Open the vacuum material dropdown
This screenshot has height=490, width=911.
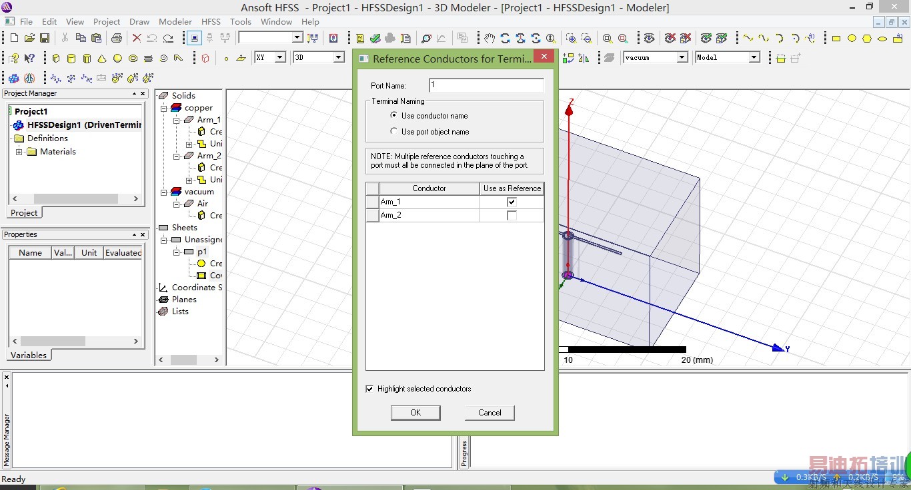pyautogui.click(x=682, y=58)
